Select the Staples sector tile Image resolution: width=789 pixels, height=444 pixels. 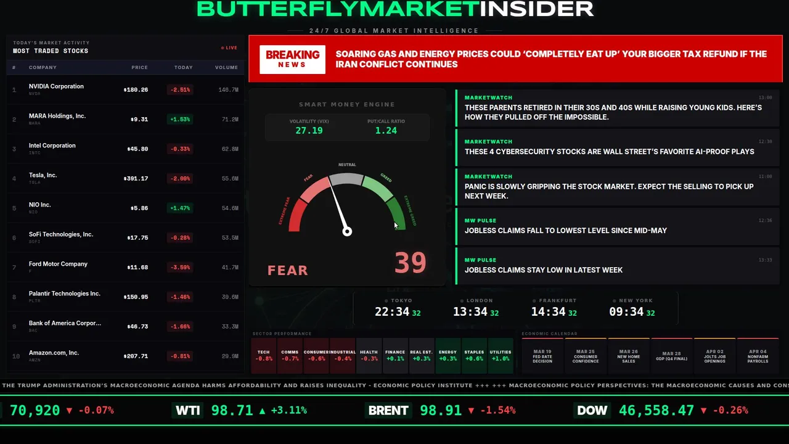point(475,356)
